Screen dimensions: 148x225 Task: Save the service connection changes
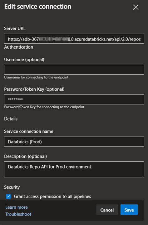(x=129, y=210)
